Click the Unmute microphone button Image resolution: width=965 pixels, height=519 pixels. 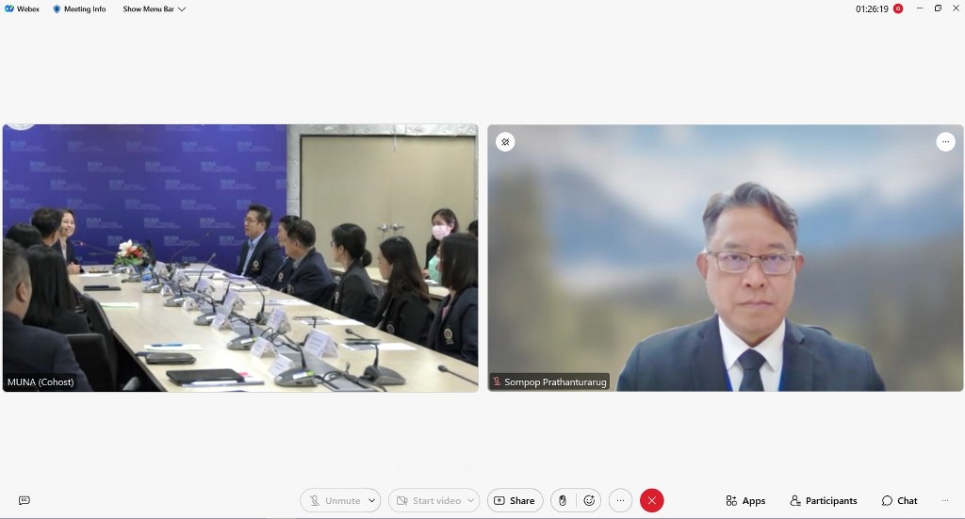(x=335, y=500)
